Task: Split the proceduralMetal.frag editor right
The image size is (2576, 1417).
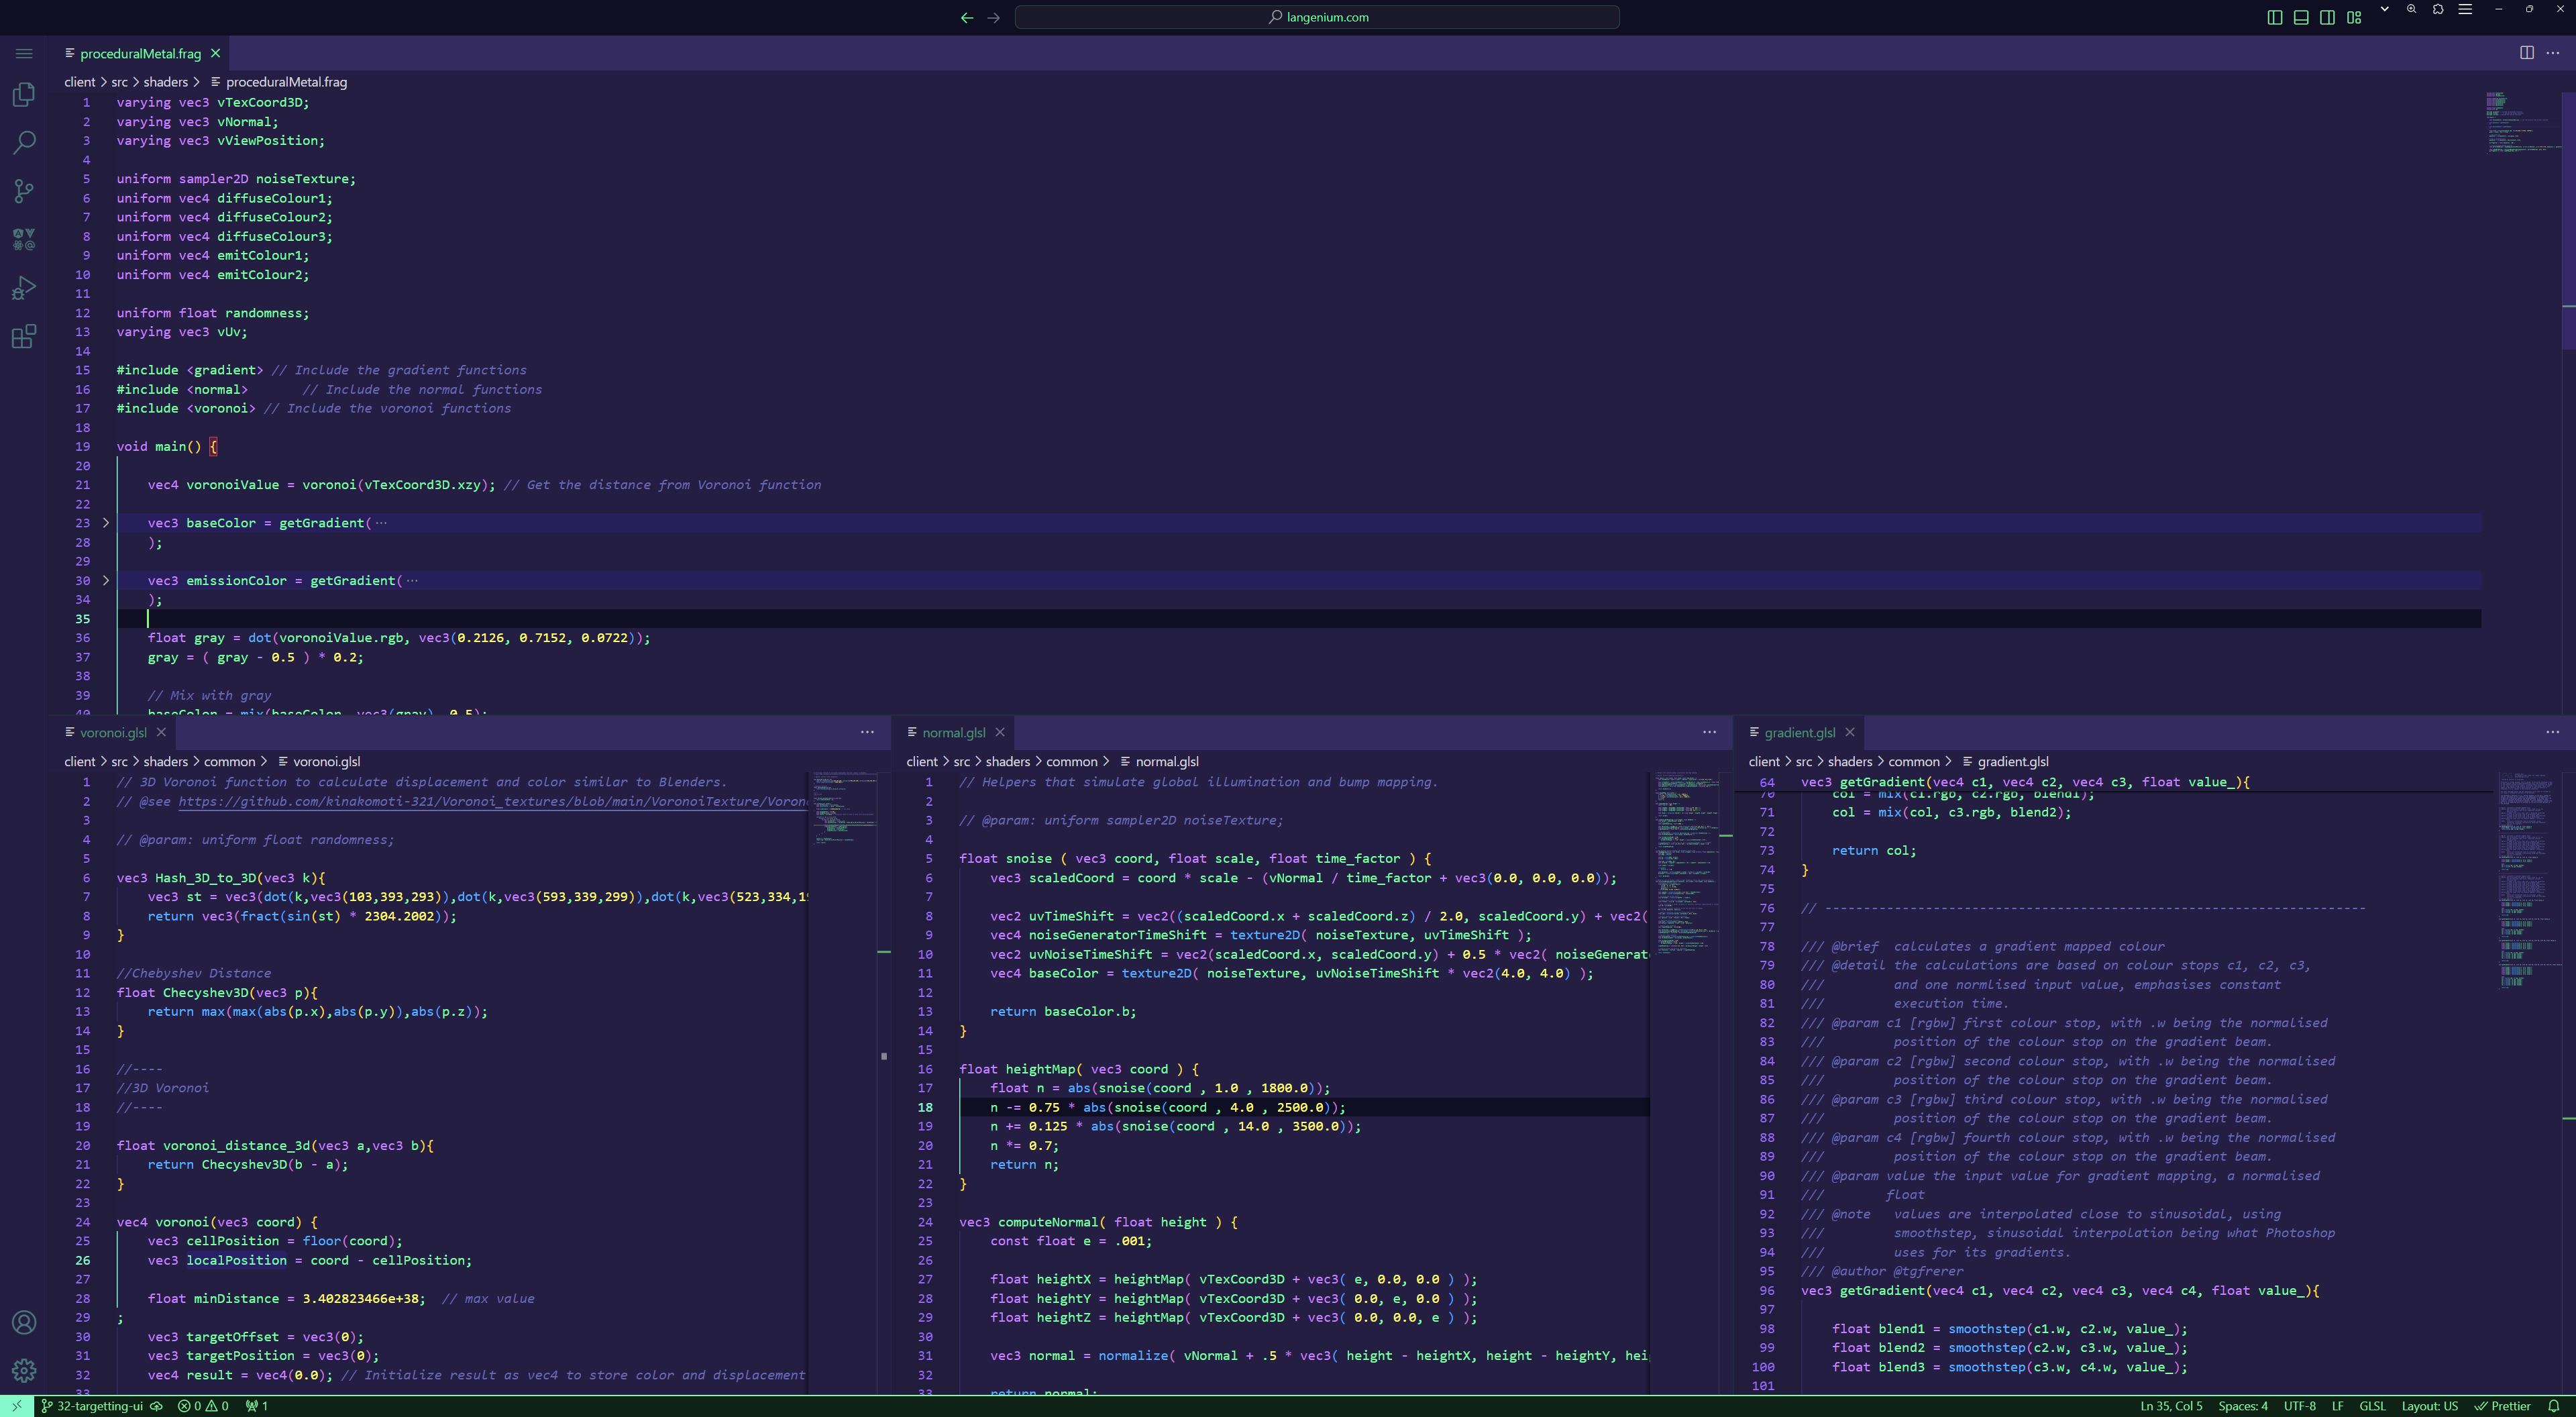Action: [2526, 53]
